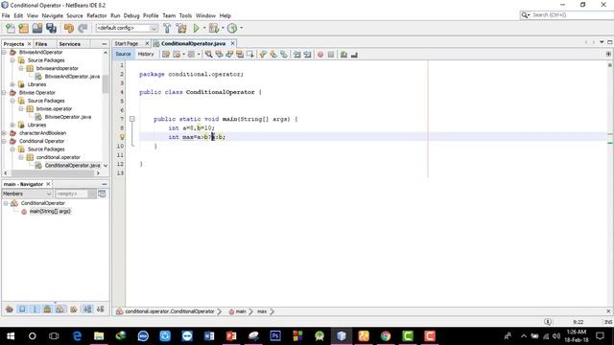Click the Redo toolbar icon
Viewport: 614px width, 345px height.
[83, 28]
